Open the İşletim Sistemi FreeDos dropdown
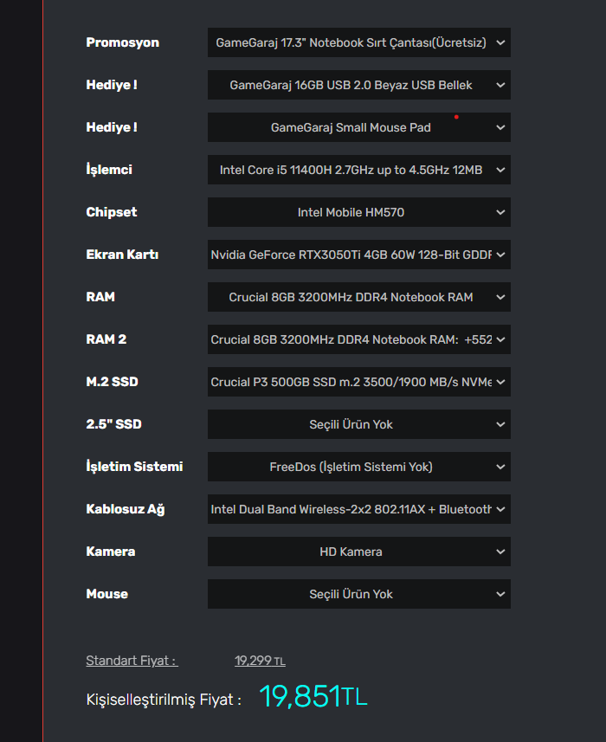This screenshot has width=606, height=742. [x=358, y=467]
